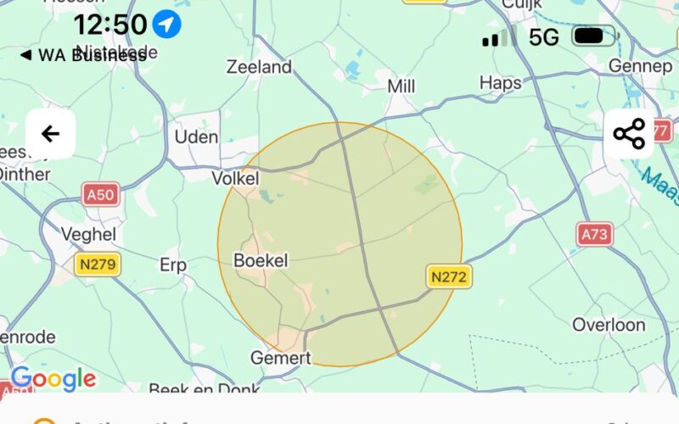Image resolution: width=679 pixels, height=424 pixels.
Task: Tap the Google logo on map
Action: [53, 379]
